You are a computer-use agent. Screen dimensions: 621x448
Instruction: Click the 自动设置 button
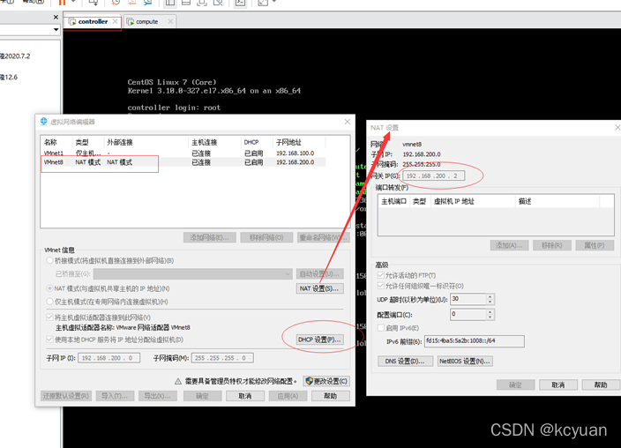[x=319, y=273]
